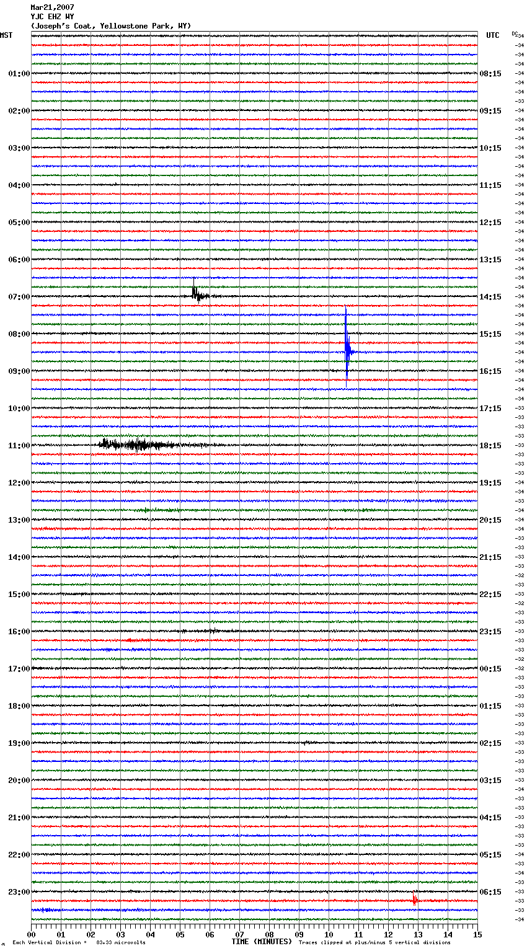Select the 14:00 MST row label
The height and width of the screenshot is (951, 527).
19,557
